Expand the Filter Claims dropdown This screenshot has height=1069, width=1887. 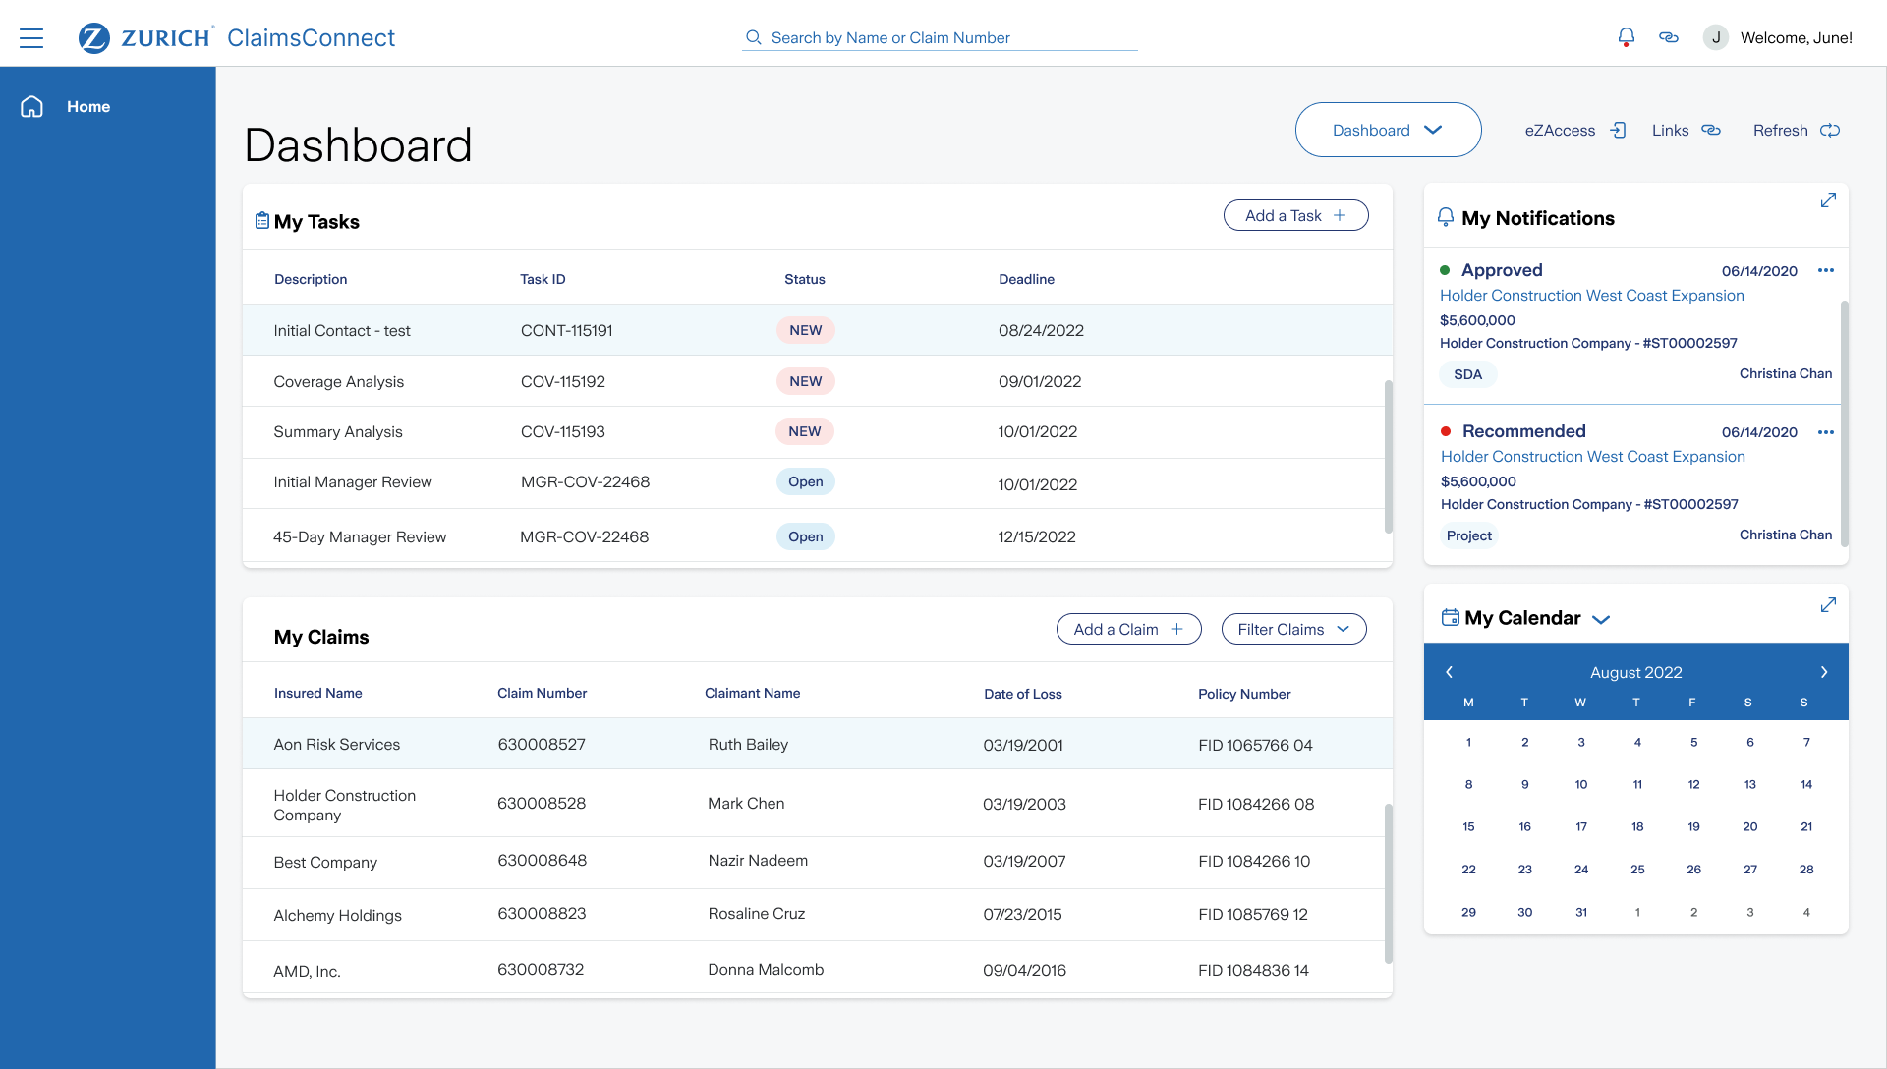[x=1293, y=630]
